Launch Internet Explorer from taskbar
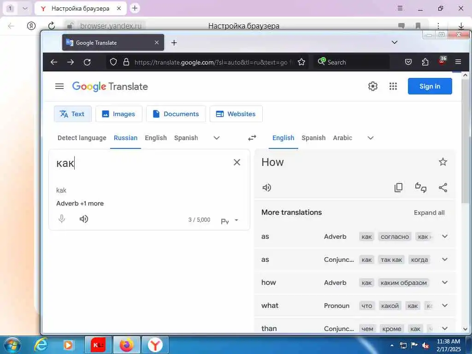This screenshot has width=472, height=354. pos(41,345)
